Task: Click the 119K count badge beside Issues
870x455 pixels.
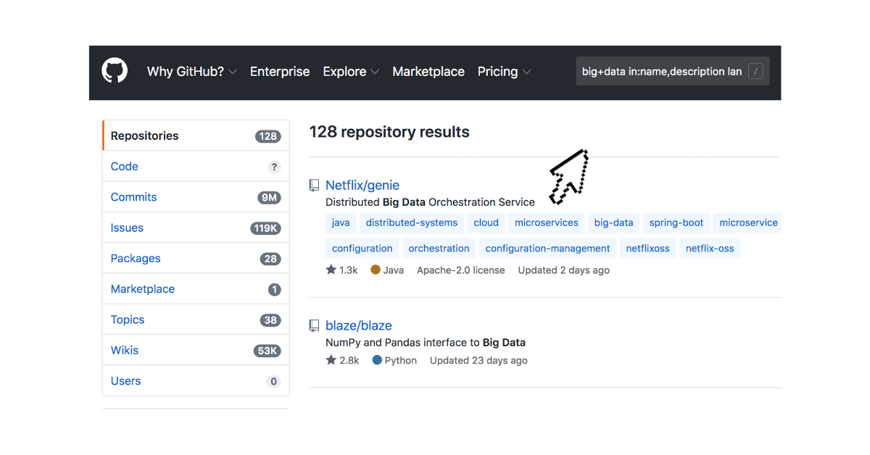Action: (266, 228)
